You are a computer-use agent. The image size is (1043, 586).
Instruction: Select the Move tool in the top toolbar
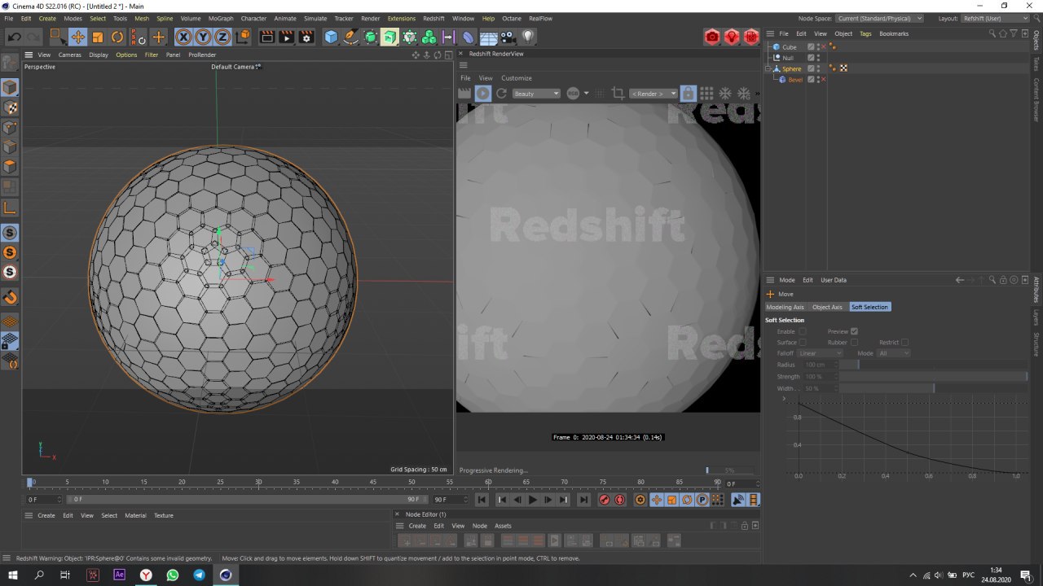click(x=77, y=37)
